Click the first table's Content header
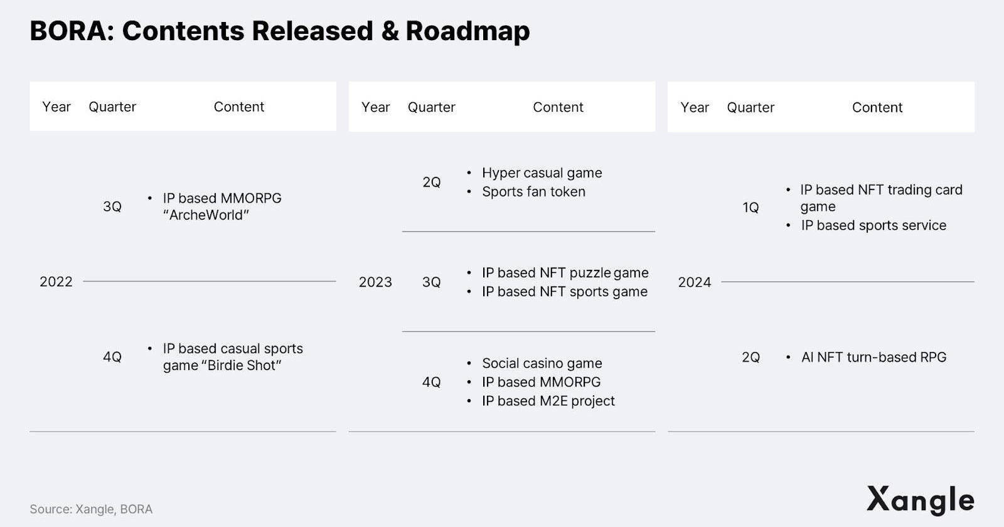The width and height of the screenshot is (1004, 527). [239, 107]
